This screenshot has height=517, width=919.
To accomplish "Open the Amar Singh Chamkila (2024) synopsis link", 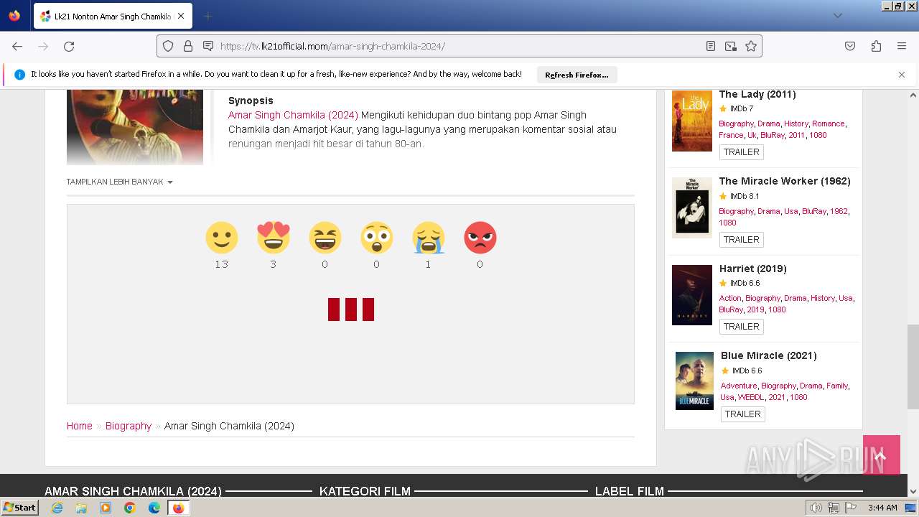I will (293, 115).
